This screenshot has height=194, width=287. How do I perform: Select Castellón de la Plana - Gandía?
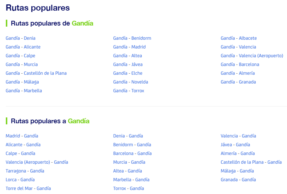251,162
